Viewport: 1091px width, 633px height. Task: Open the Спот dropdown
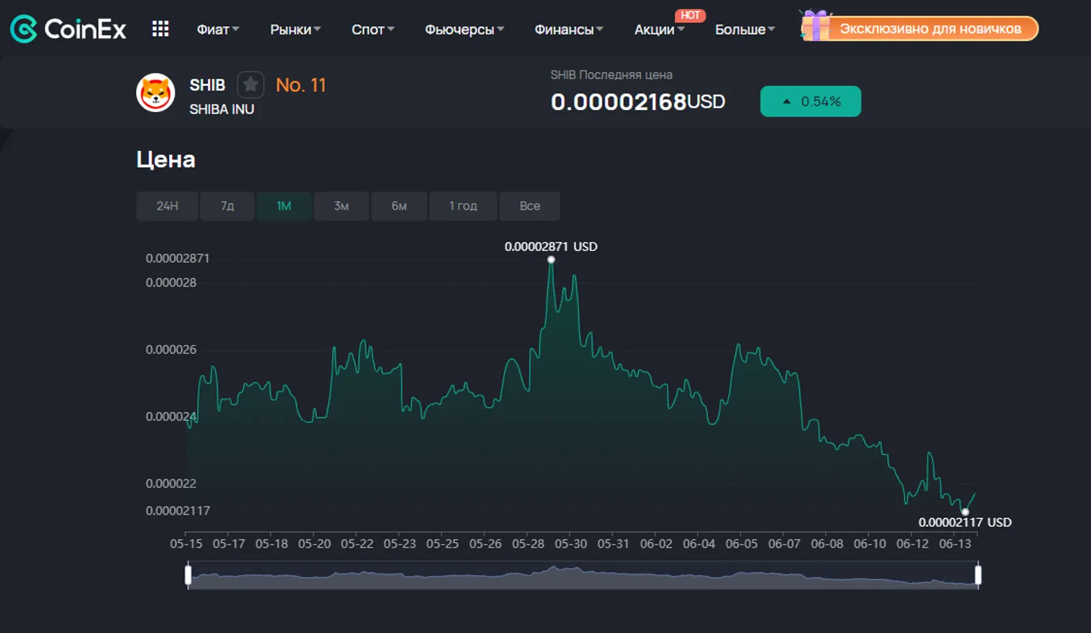click(x=373, y=29)
